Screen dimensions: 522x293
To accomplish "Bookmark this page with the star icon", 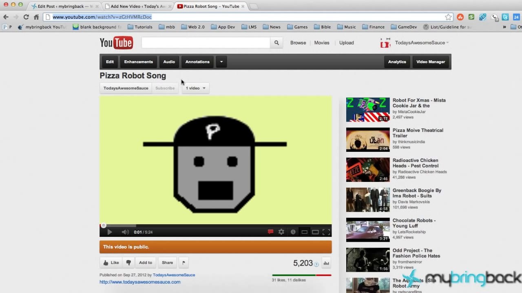I will coord(449,17).
